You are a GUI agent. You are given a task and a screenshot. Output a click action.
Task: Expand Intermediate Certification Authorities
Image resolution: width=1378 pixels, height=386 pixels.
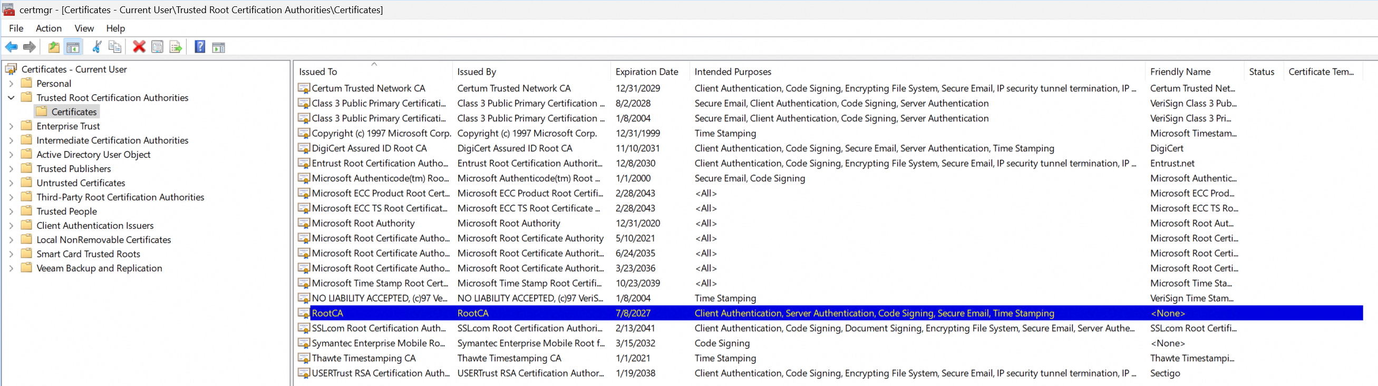[11, 140]
